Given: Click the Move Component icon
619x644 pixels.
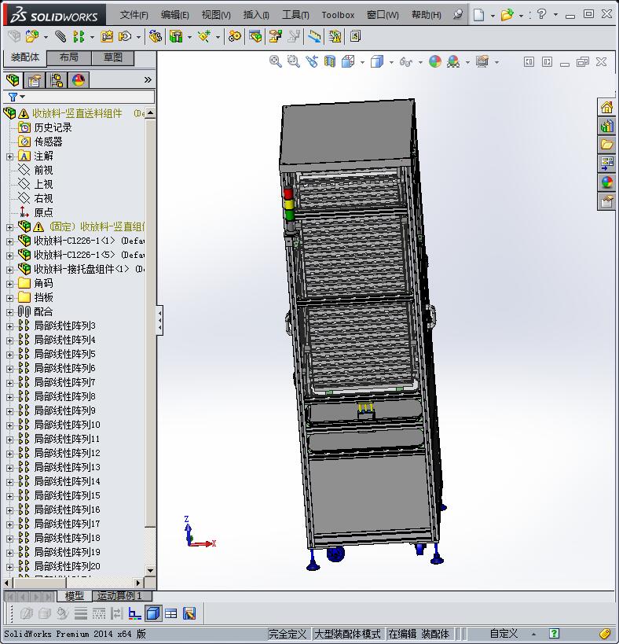Looking at the screenshot, I should [x=124, y=36].
